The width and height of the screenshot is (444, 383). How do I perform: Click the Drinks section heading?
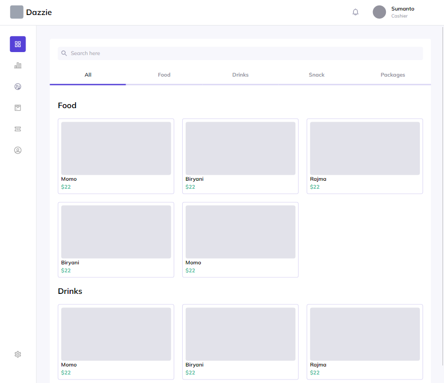pos(70,291)
